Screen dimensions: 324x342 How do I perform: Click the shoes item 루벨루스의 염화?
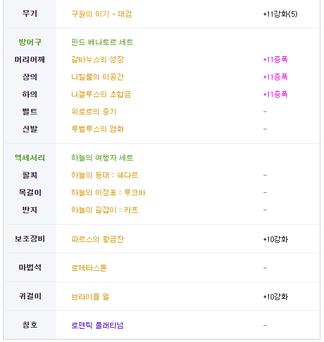pyautogui.click(x=98, y=129)
